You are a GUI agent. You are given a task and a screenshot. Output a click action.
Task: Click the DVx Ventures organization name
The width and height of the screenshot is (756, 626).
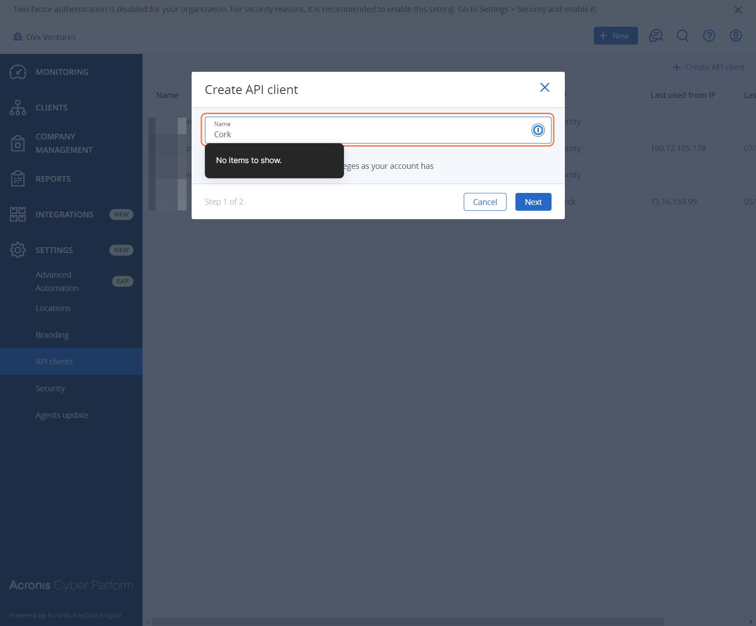pos(51,37)
